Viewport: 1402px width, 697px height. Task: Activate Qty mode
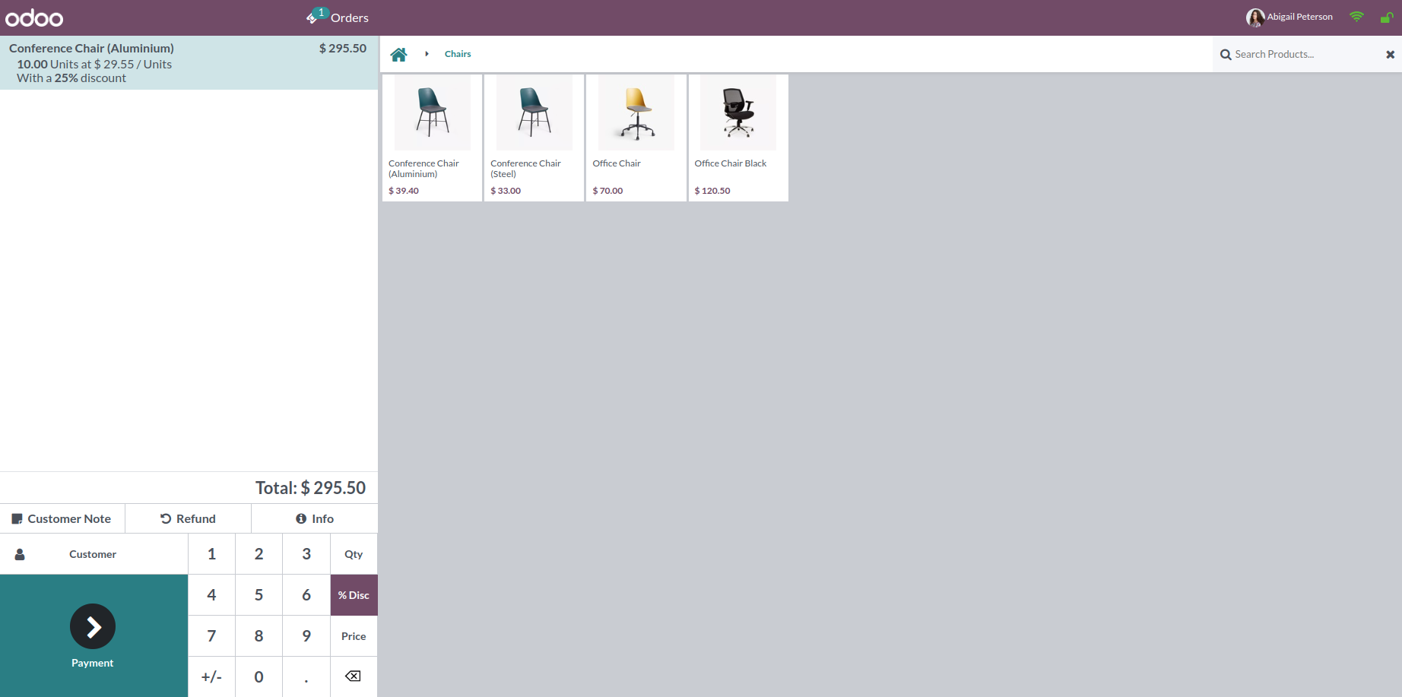354,554
